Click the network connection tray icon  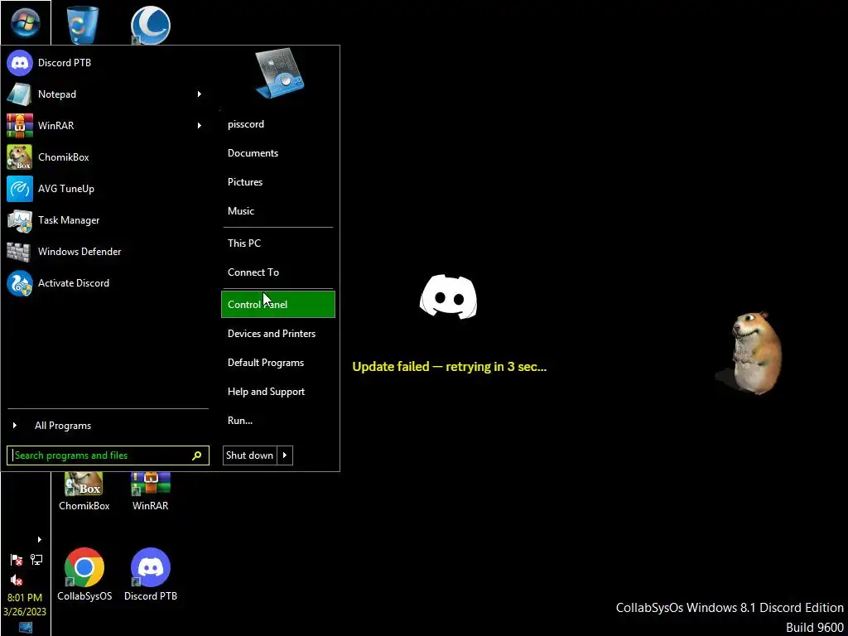[x=36, y=559]
